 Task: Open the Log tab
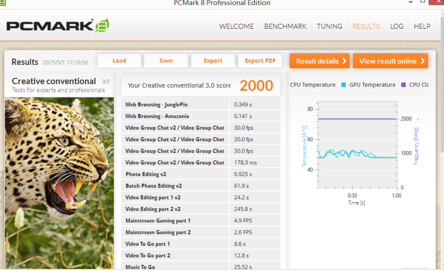tap(397, 27)
